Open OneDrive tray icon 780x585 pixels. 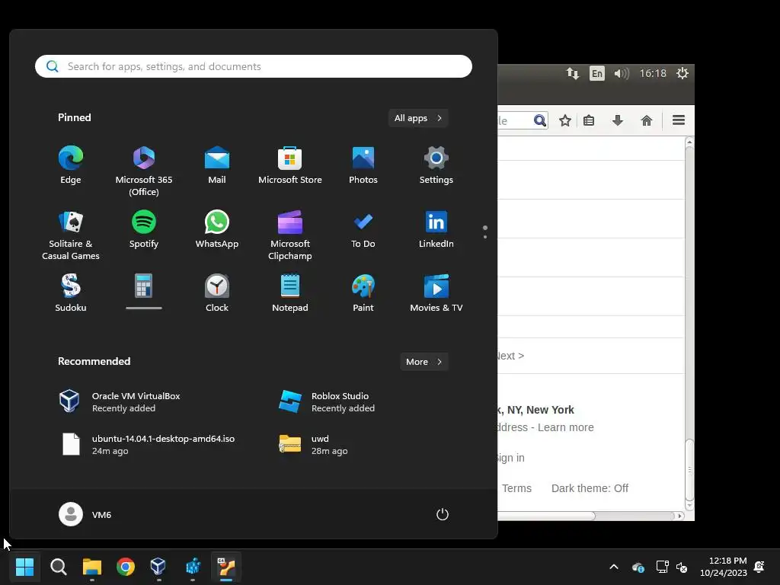[x=638, y=567]
